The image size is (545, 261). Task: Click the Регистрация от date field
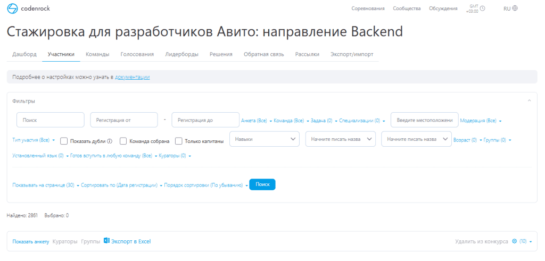(x=124, y=120)
